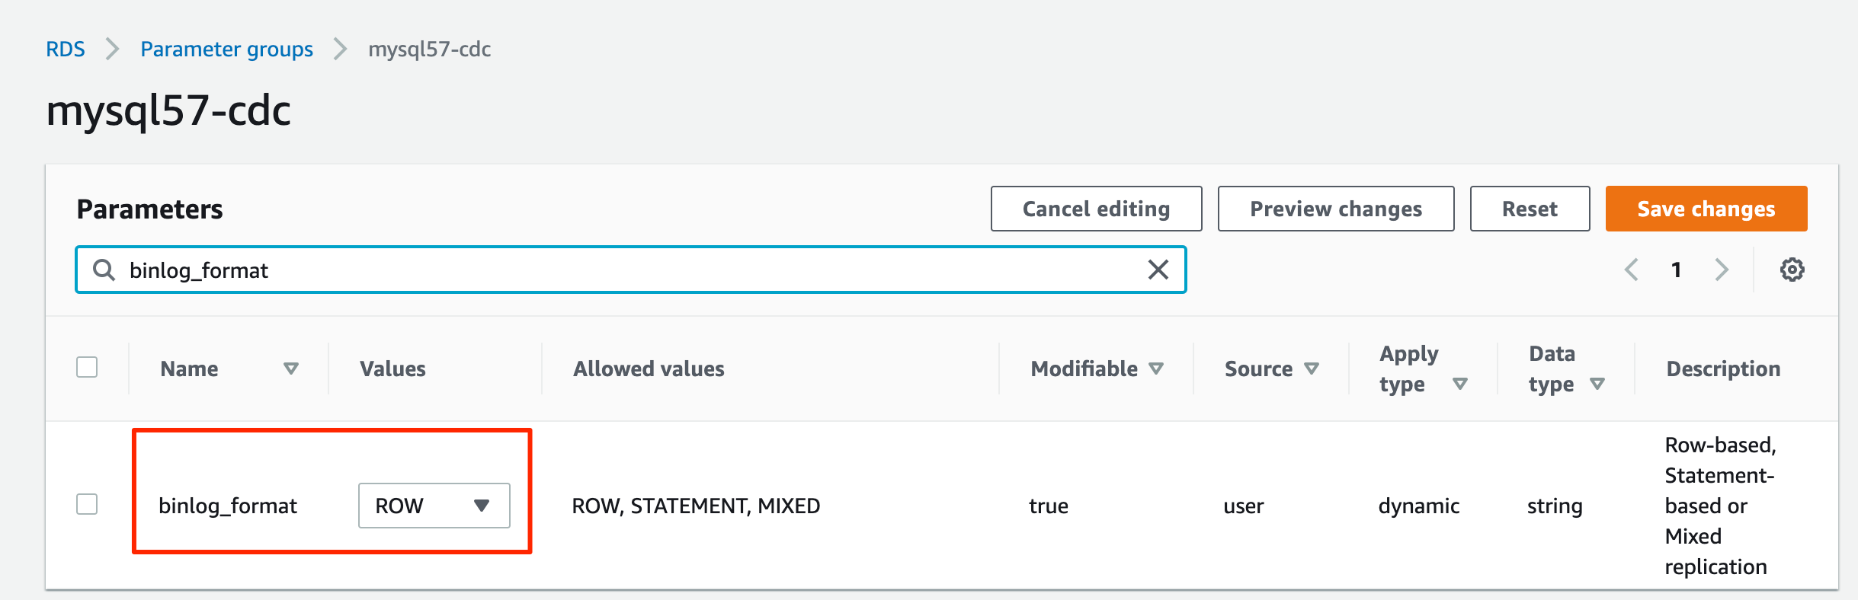
Task: Sort by Data type column arrow
Action: tap(1597, 384)
